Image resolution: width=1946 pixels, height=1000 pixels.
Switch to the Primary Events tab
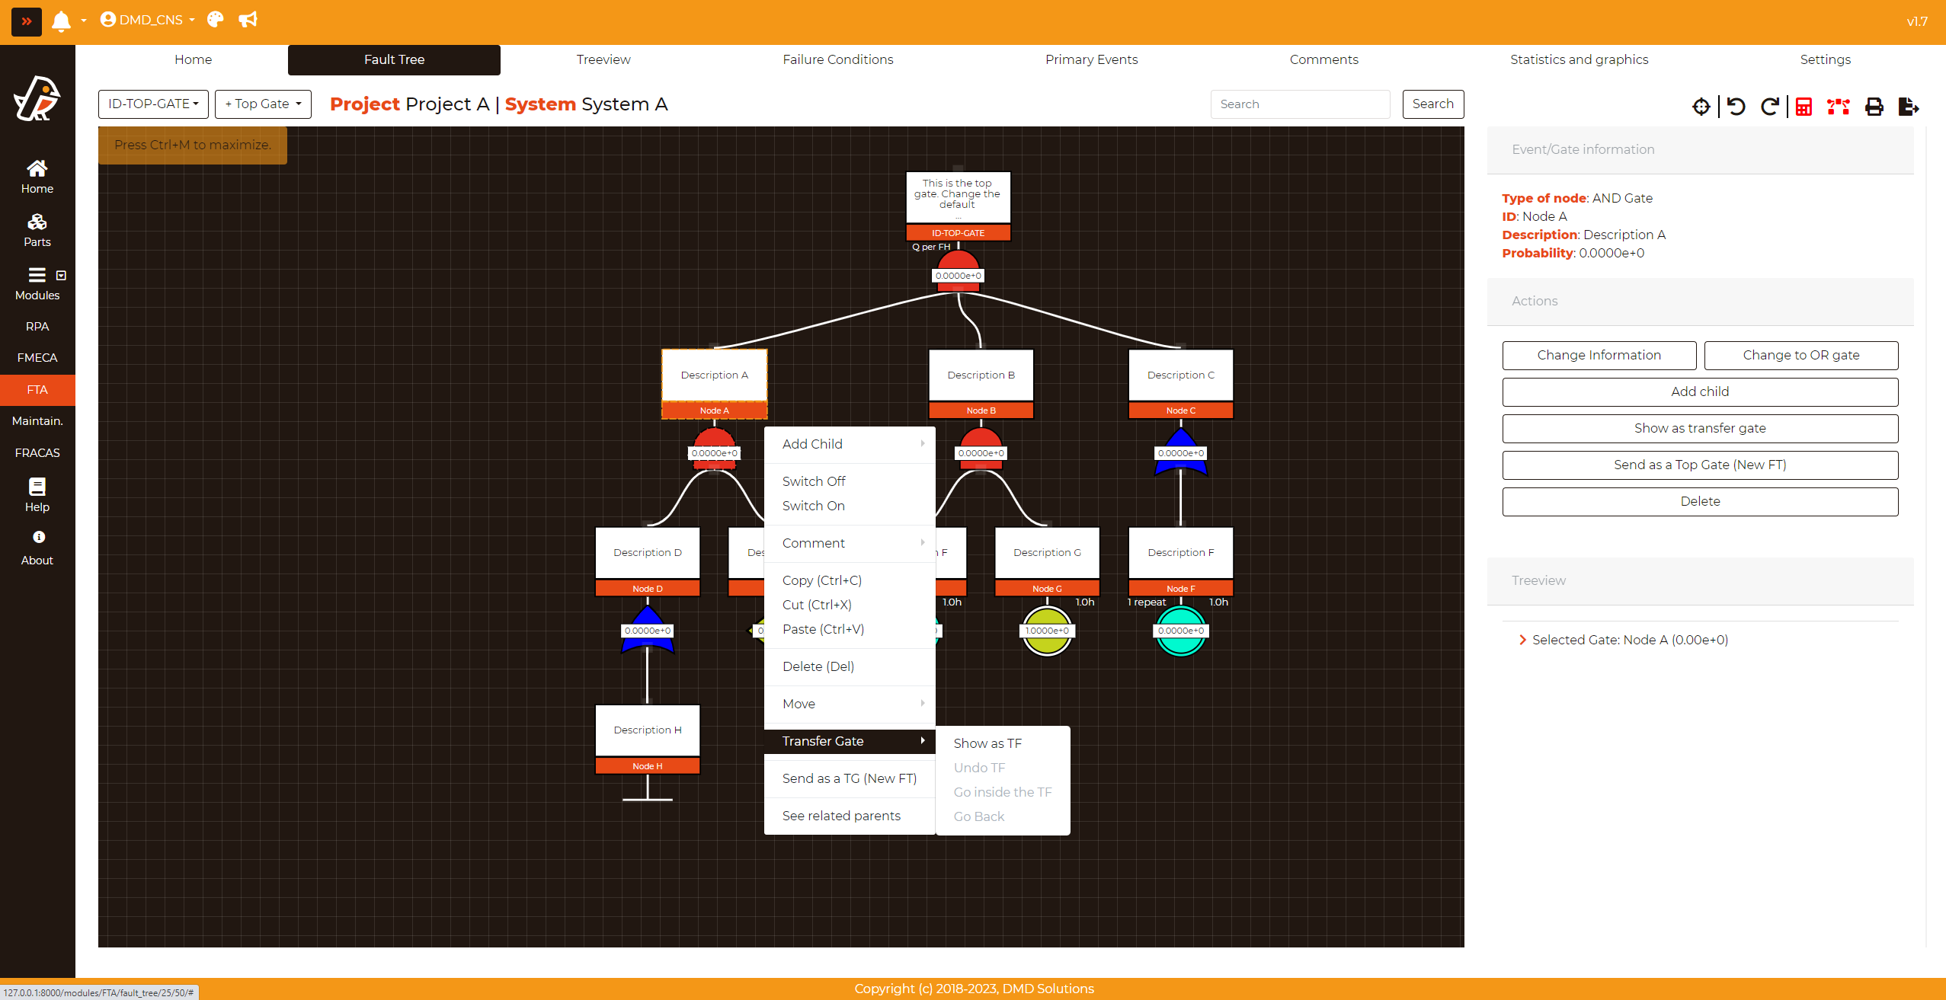click(1090, 59)
